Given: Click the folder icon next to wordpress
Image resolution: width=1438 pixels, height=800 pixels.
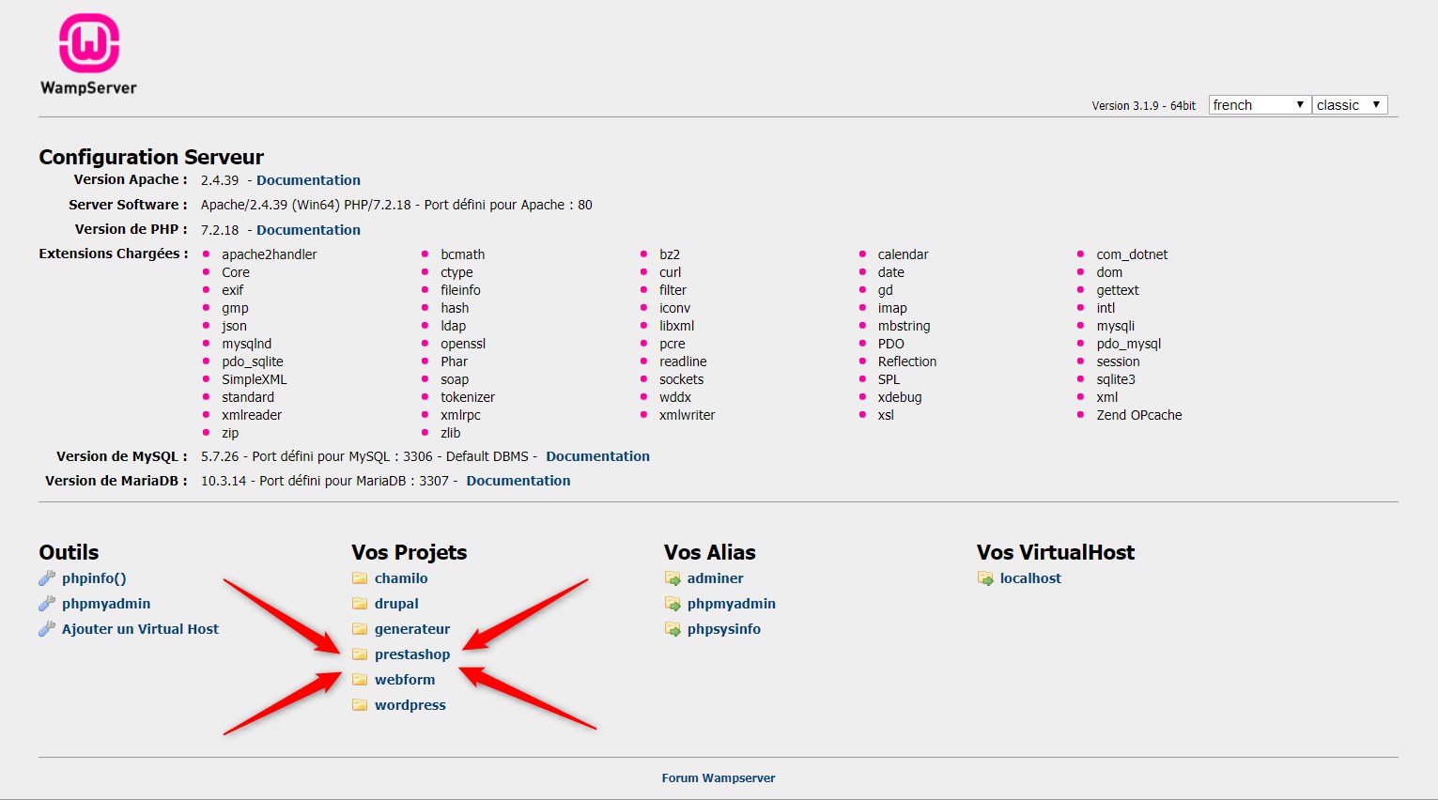Looking at the screenshot, I should (360, 705).
